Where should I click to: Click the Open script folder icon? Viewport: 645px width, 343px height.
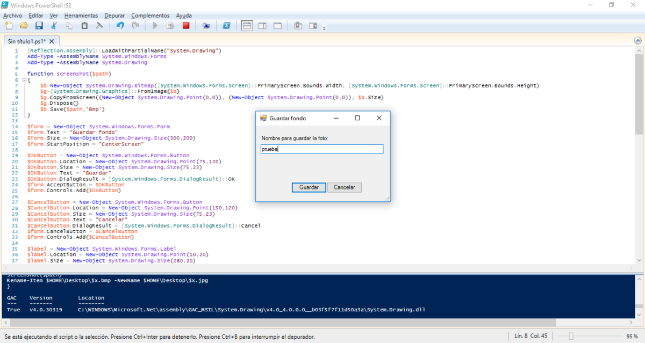coord(24,25)
